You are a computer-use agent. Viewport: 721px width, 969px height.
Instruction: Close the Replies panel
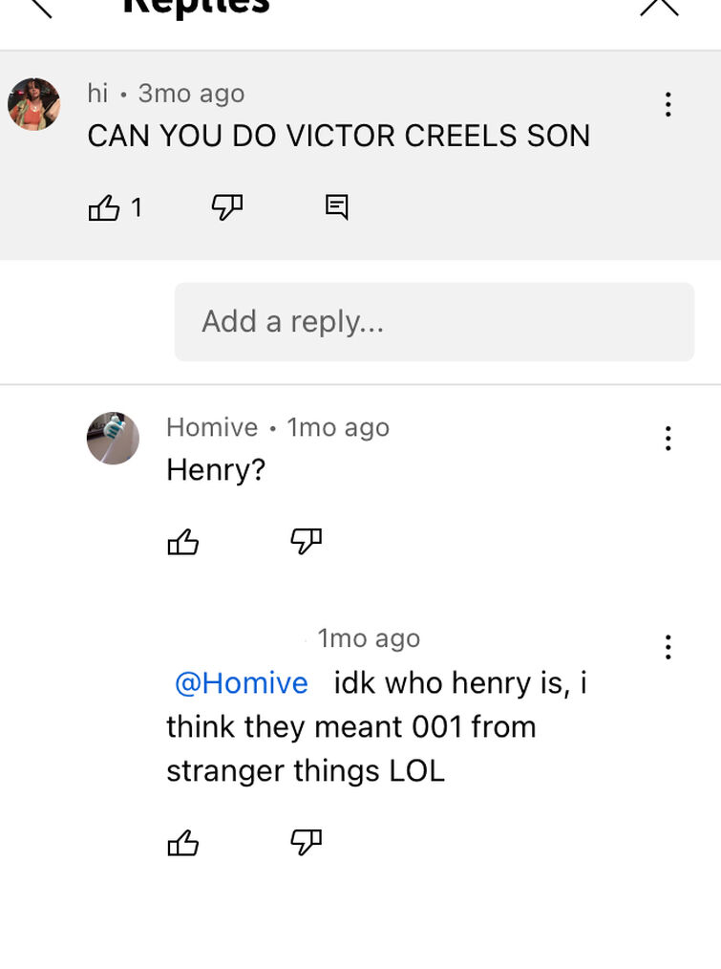pos(659,8)
